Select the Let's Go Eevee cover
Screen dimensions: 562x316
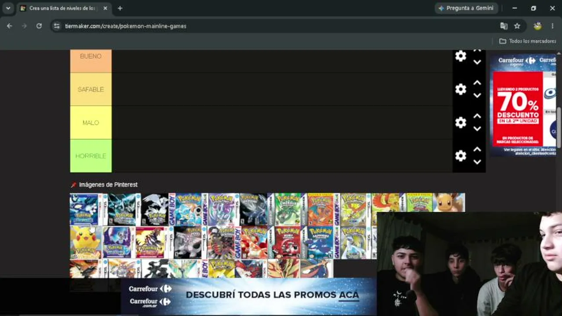(x=449, y=203)
